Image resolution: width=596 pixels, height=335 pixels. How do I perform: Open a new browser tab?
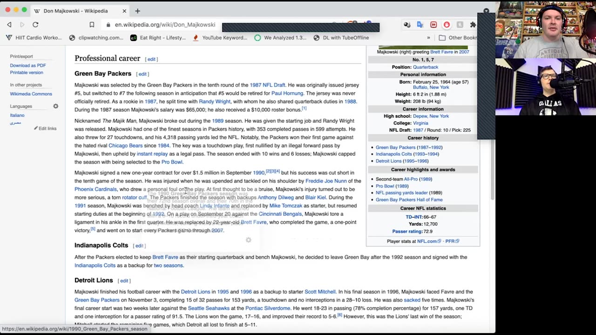137,11
